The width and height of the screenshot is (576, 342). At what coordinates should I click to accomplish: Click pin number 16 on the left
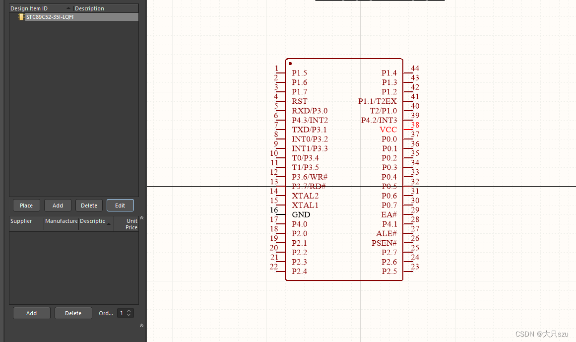click(x=274, y=210)
